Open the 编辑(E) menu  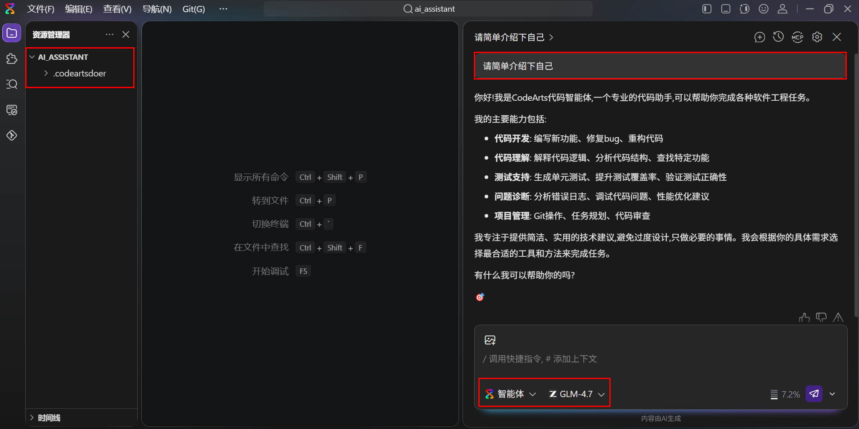pos(79,9)
